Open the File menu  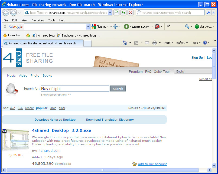pos(6,20)
